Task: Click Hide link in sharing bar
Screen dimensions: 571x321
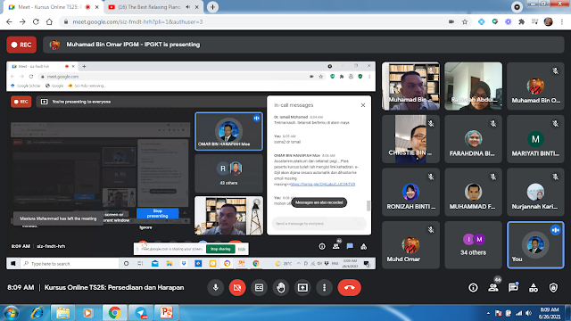Action: pos(242,249)
